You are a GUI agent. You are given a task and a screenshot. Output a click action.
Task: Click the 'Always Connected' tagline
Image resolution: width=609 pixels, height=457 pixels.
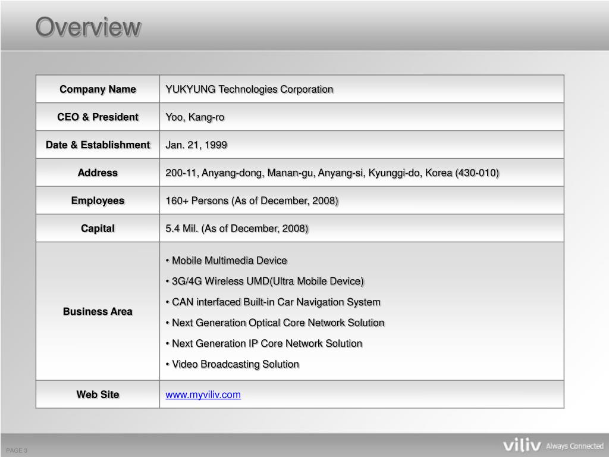(x=575, y=446)
